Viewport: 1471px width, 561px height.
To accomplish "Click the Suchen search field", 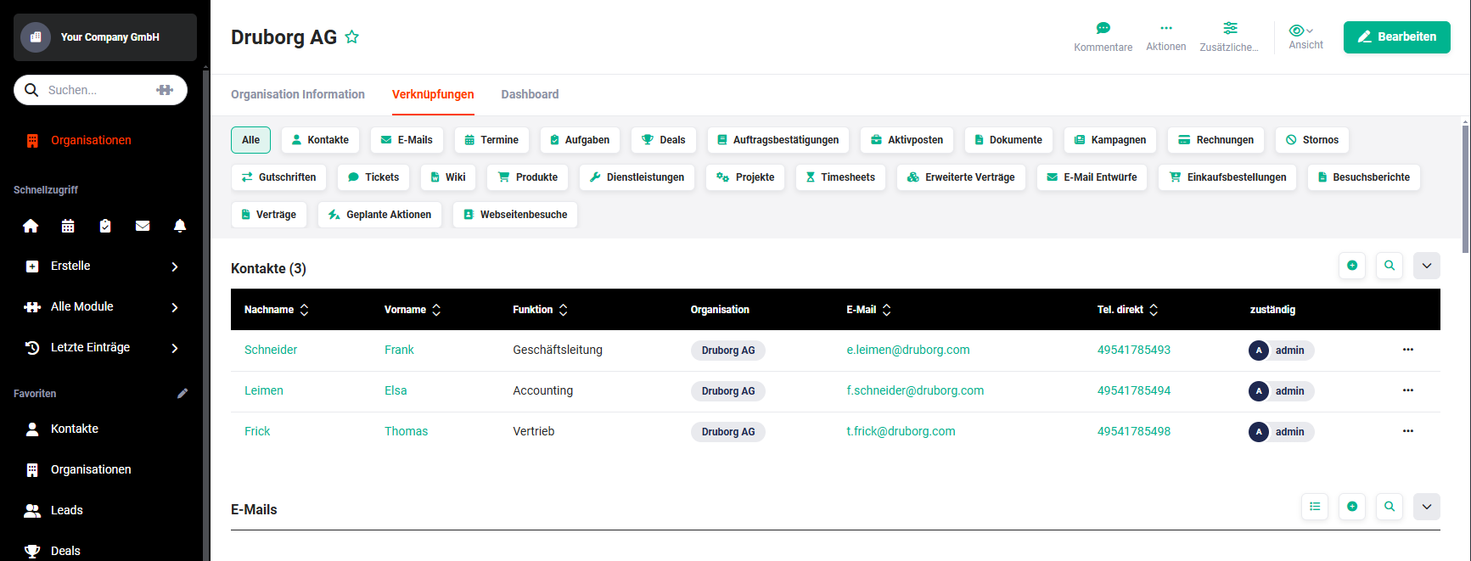I will coord(100,90).
